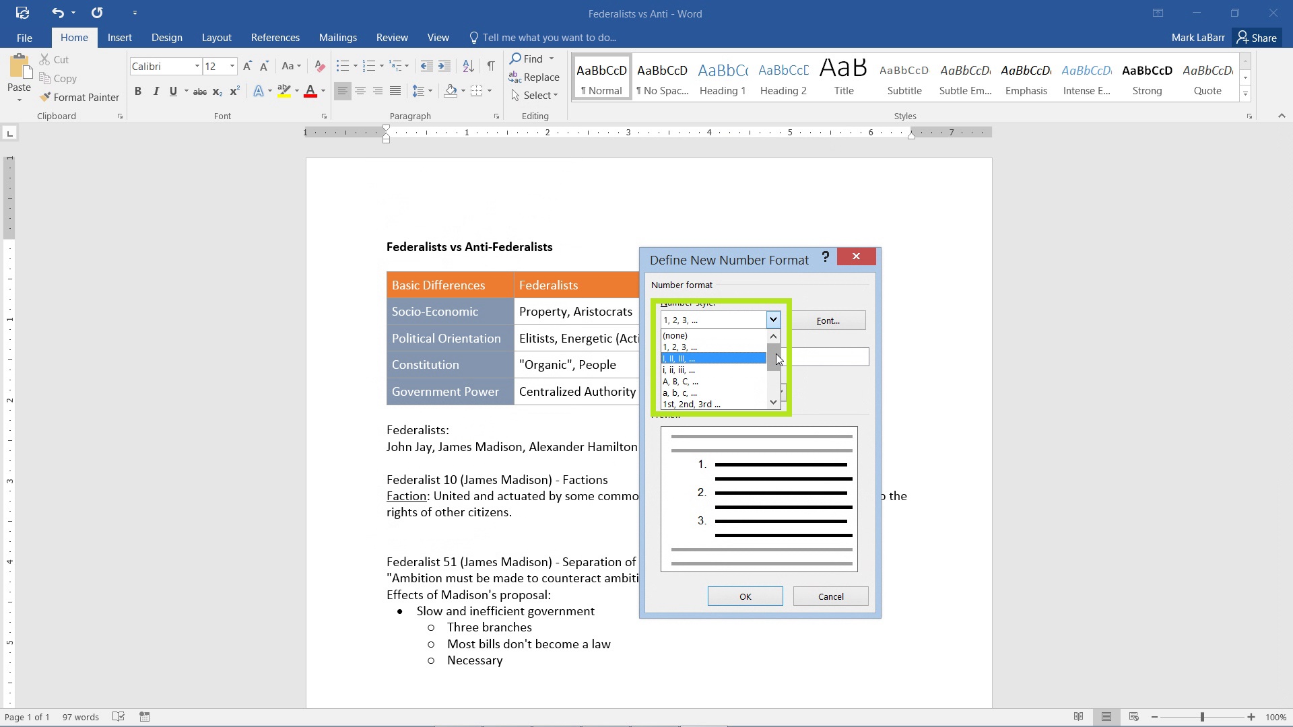Select number style dropdown in dialog
The height and width of the screenshot is (727, 1293).
[719, 320]
